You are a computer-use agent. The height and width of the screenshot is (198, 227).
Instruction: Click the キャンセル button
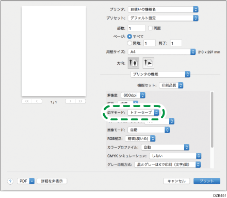click(x=176, y=181)
